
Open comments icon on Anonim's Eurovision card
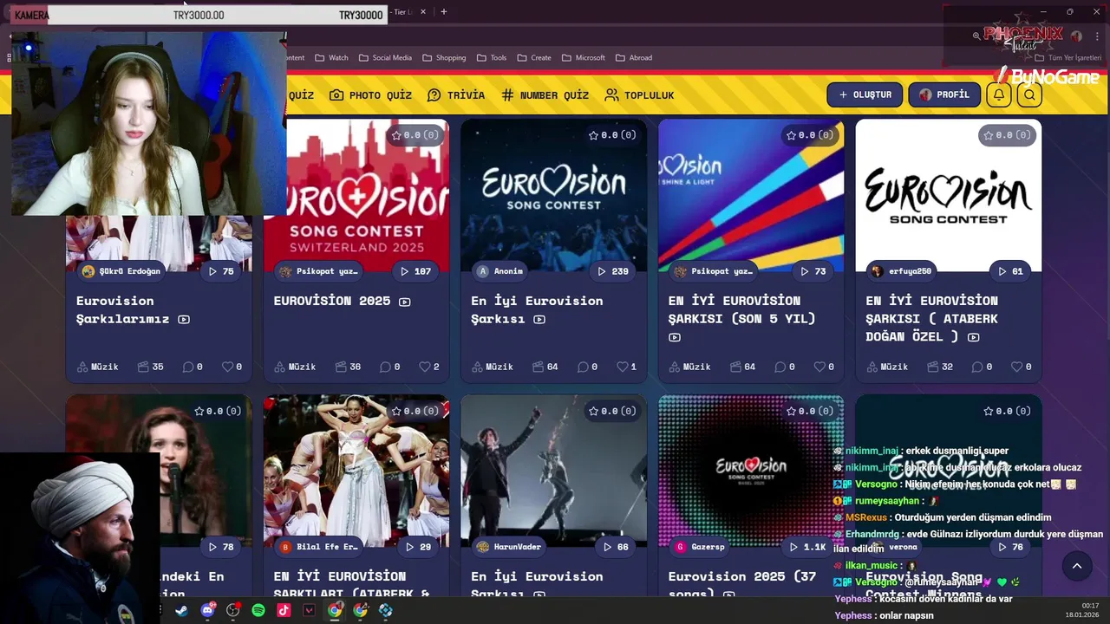click(583, 367)
